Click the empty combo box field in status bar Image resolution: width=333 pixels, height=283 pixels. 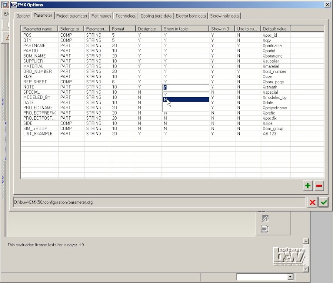click(x=262, y=277)
